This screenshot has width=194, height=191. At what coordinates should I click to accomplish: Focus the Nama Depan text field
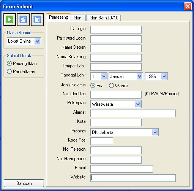pyautogui.click(x=116, y=48)
